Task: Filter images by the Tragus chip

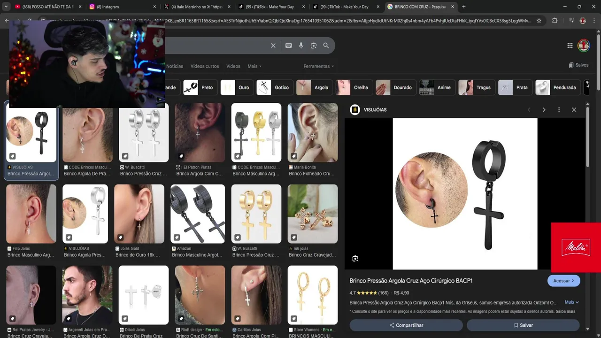Action: 477,87
